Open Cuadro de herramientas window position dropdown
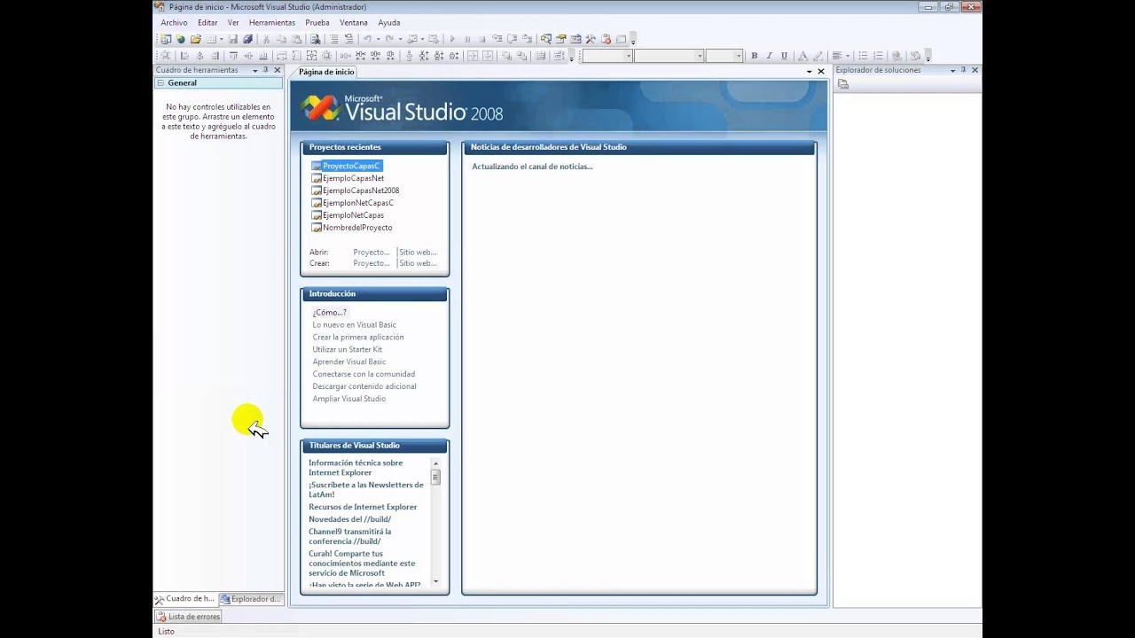 pyautogui.click(x=254, y=70)
